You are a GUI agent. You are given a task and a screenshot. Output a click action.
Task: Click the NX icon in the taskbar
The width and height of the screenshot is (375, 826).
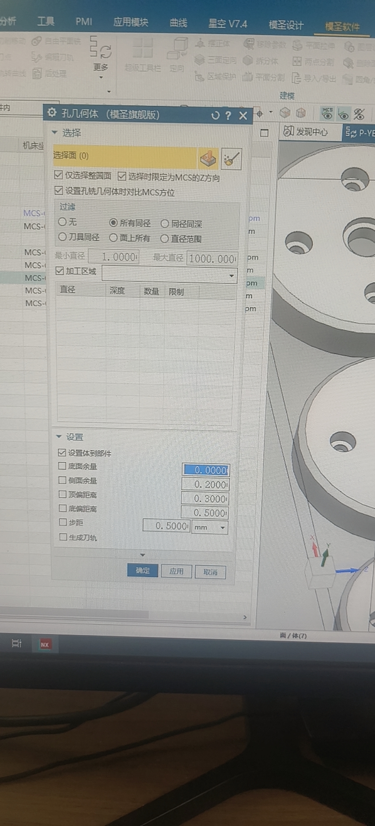(45, 644)
